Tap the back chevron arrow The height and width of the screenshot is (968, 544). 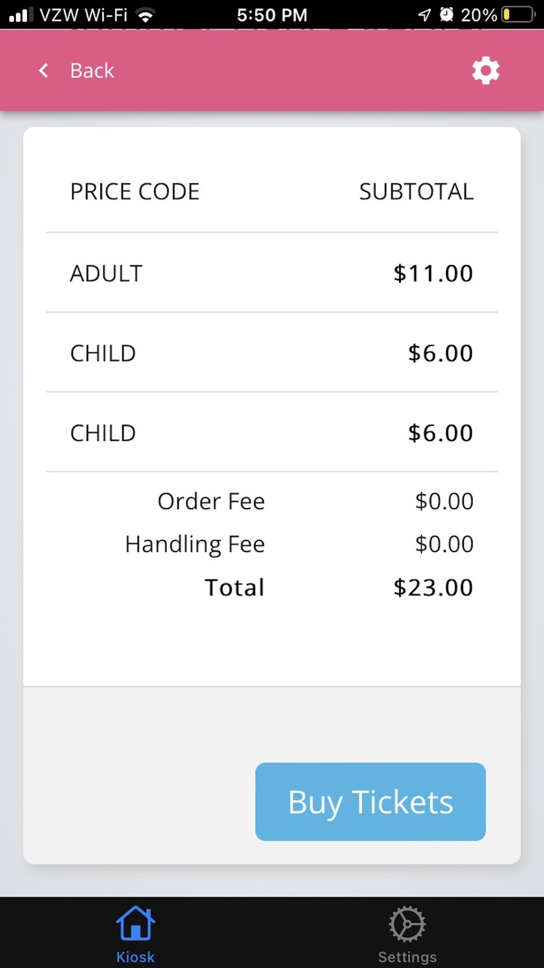(x=44, y=70)
